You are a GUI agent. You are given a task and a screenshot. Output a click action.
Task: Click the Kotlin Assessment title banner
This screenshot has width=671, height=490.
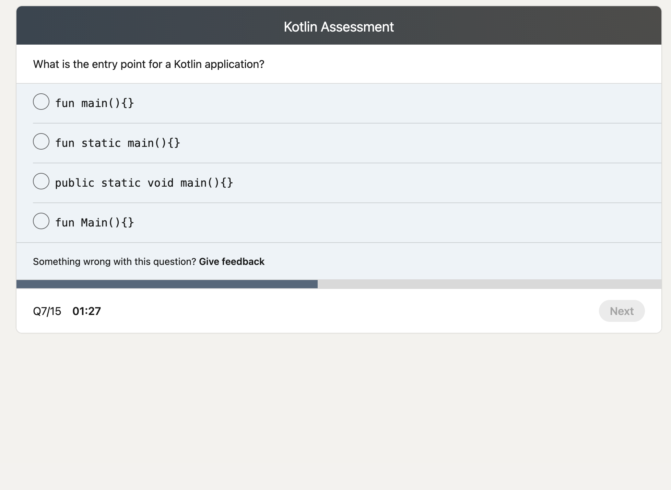click(x=339, y=26)
